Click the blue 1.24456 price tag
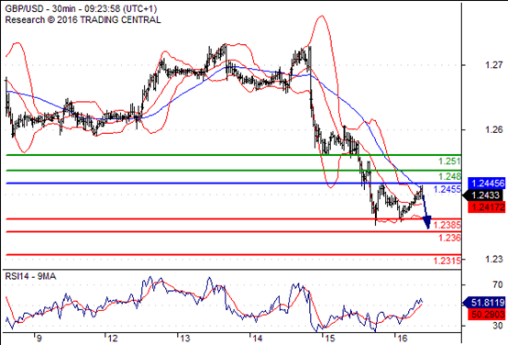The image size is (508, 345). [x=487, y=184]
